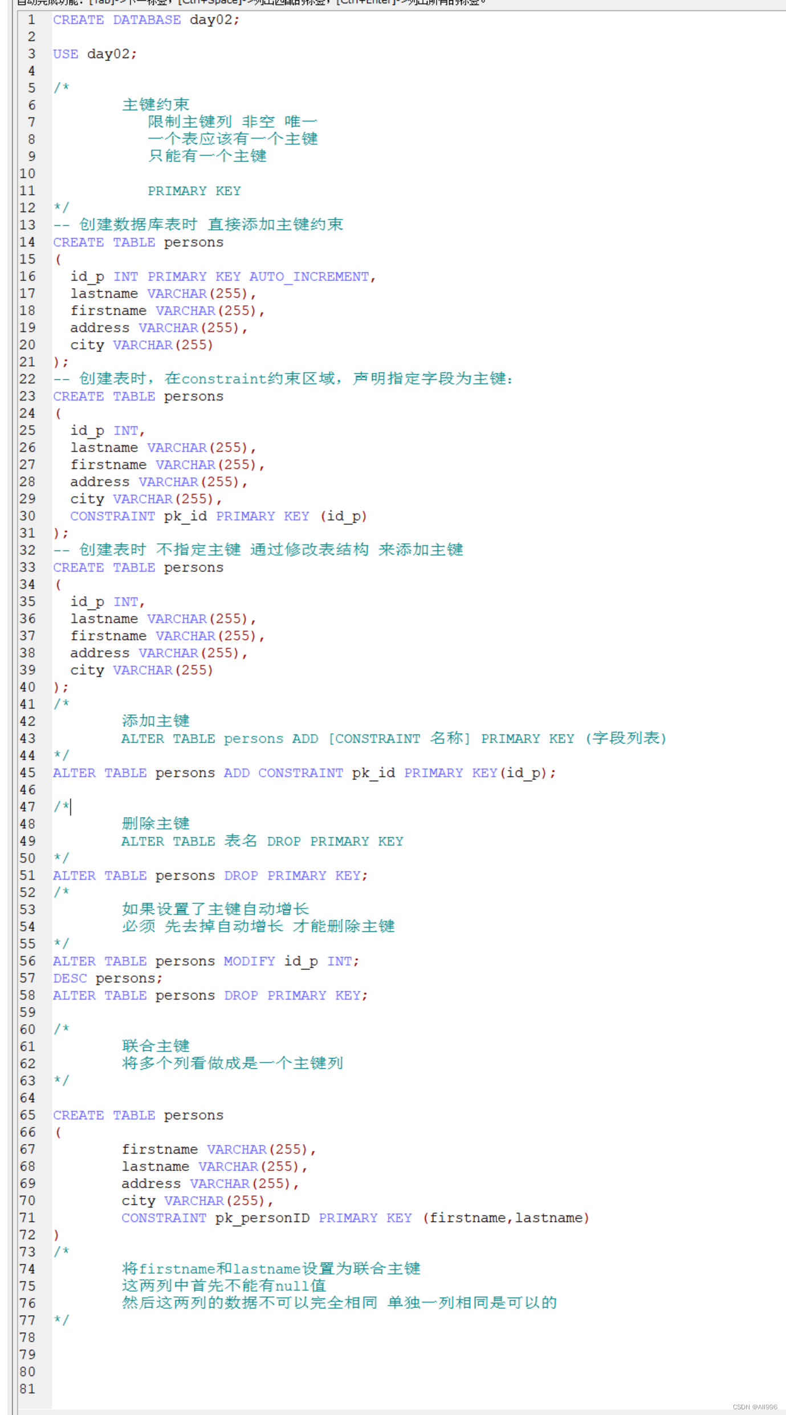Click comment '将firstname和lastname设置为联合主键'
This screenshot has width=786, height=1415.
(271, 1269)
